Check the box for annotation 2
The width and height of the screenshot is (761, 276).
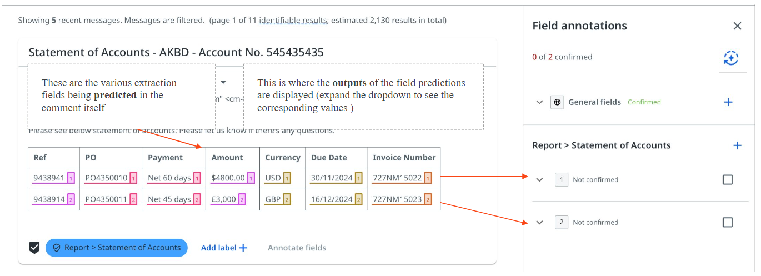pyautogui.click(x=727, y=223)
